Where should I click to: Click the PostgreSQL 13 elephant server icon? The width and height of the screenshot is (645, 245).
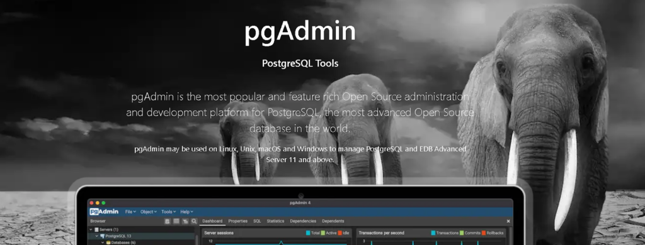point(103,236)
